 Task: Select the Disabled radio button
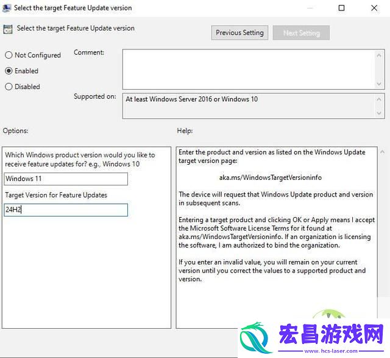pyautogui.click(x=9, y=87)
